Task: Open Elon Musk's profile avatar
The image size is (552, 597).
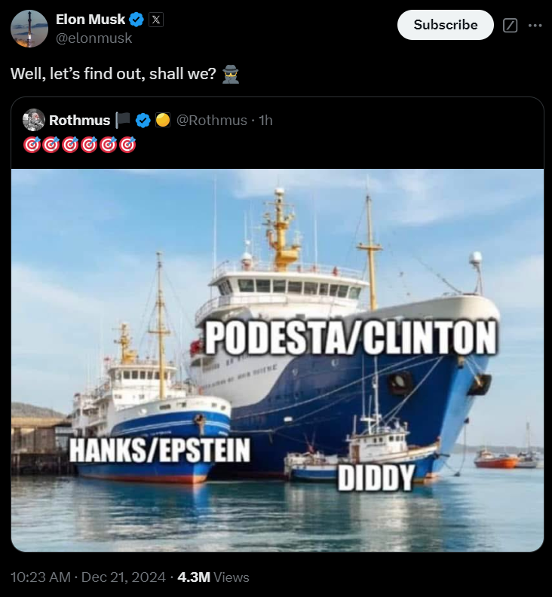Action: pos(29,29)
